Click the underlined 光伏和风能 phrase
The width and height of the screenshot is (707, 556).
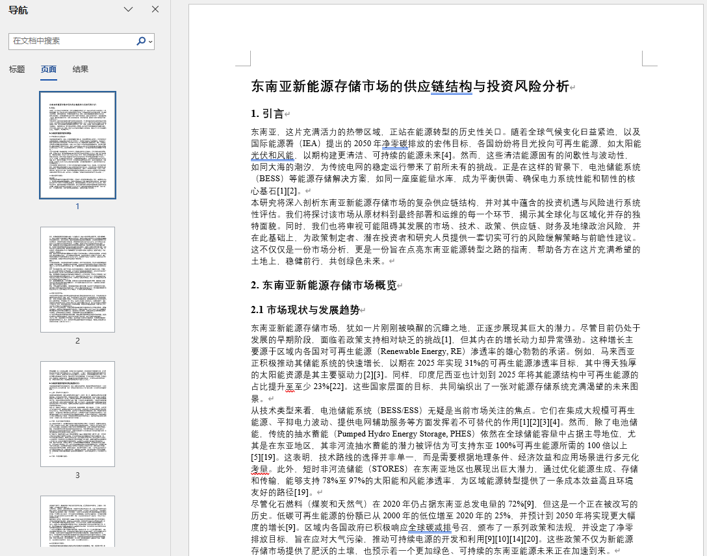pos(272,155)
